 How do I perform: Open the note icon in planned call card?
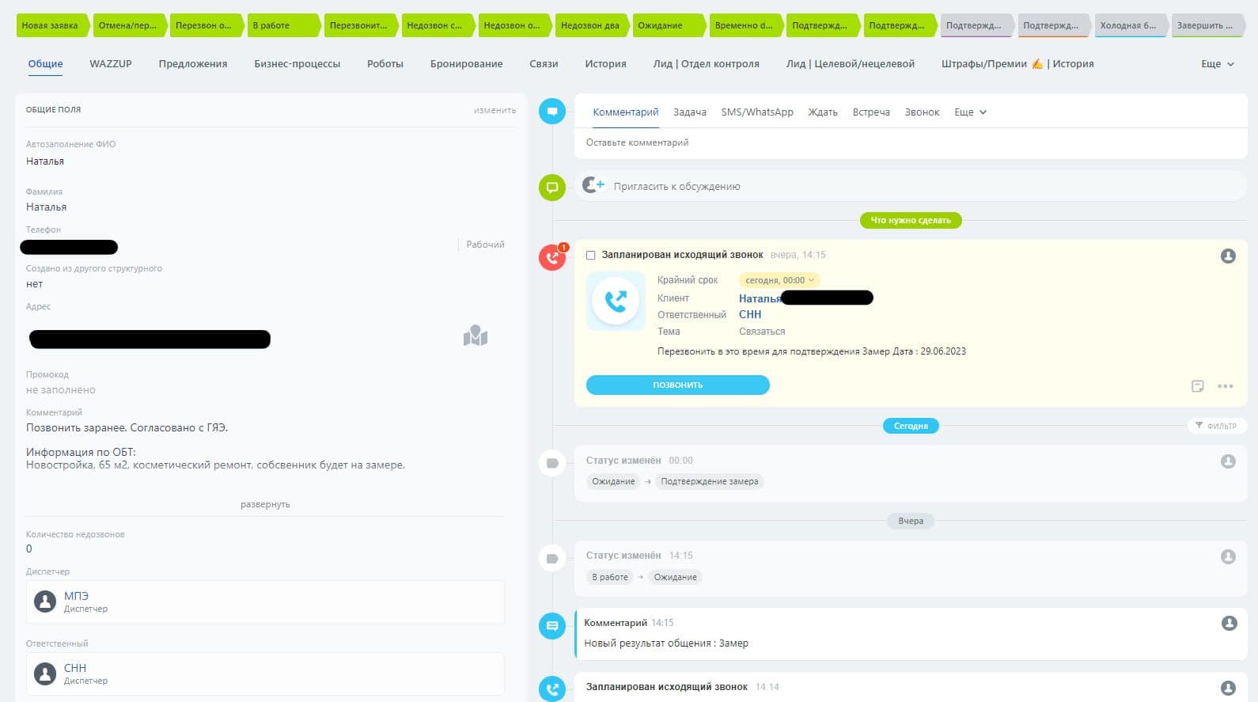coord(1198,386)
